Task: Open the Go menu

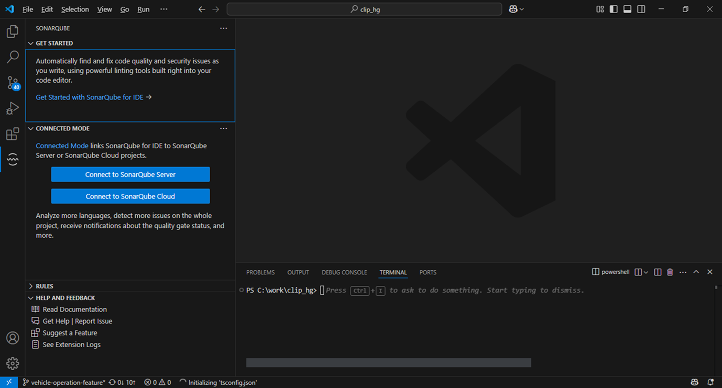Action: coord(125,9)
